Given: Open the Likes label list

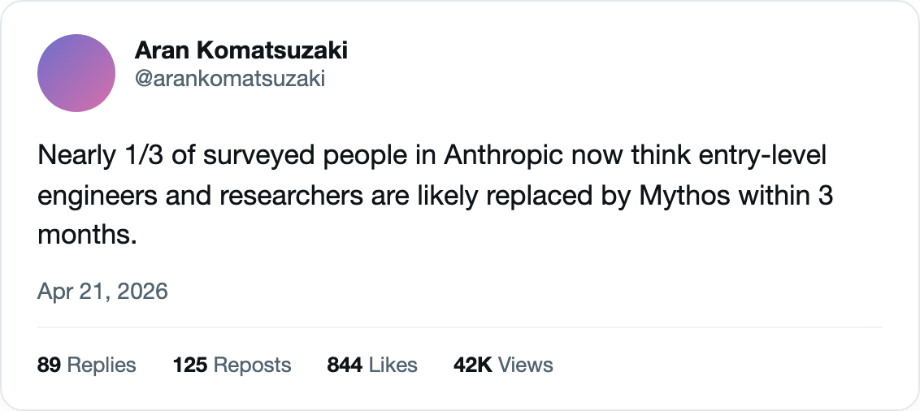Looking at the screenshot, I should tap(393, 366).
